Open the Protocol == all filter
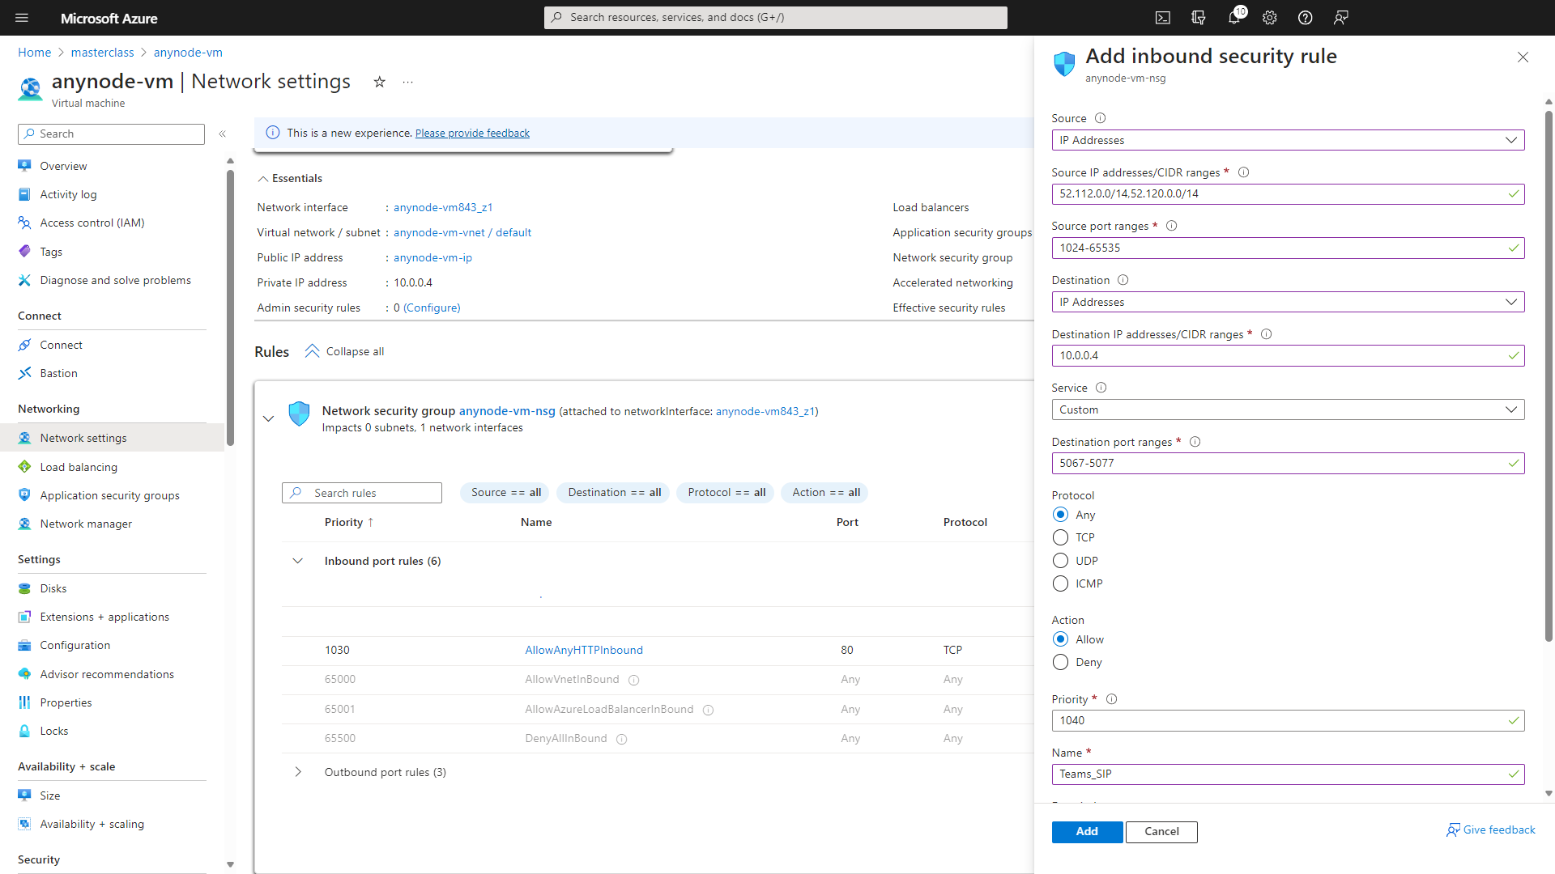 pos(726,493)
